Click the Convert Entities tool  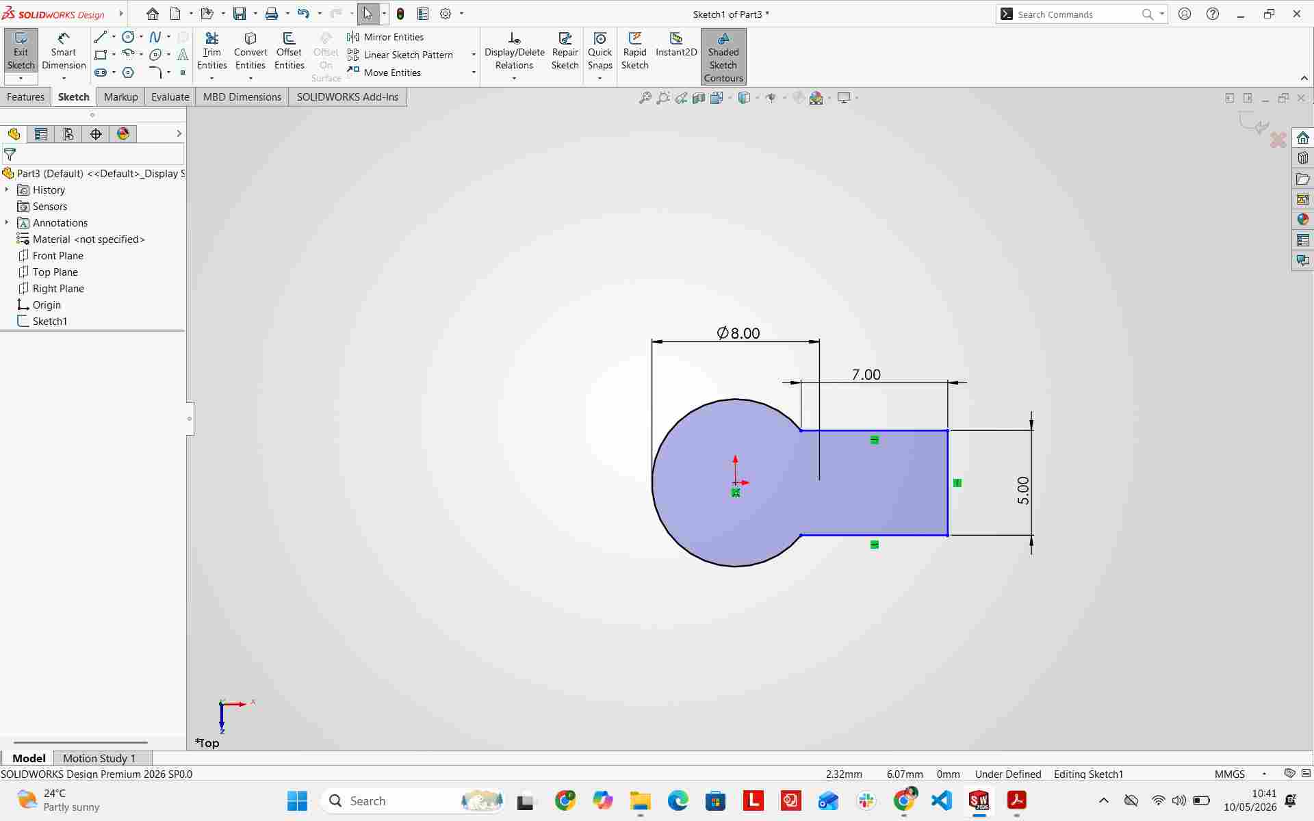coord(250,51)
